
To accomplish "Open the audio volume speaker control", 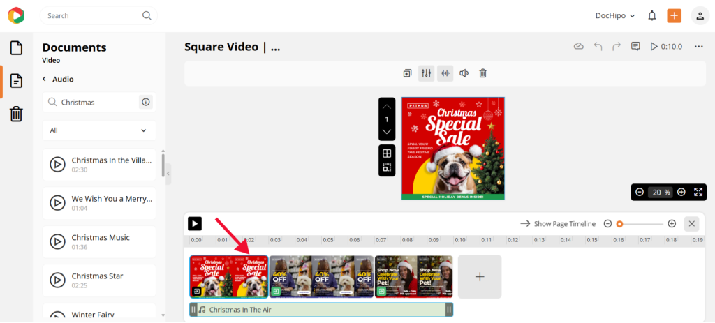I will pos(464,73).
